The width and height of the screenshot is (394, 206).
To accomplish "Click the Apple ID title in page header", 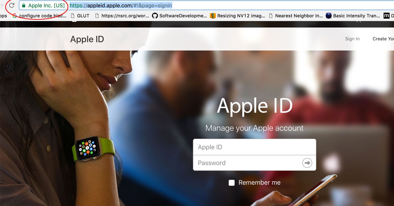I will [x=87, y=39].
